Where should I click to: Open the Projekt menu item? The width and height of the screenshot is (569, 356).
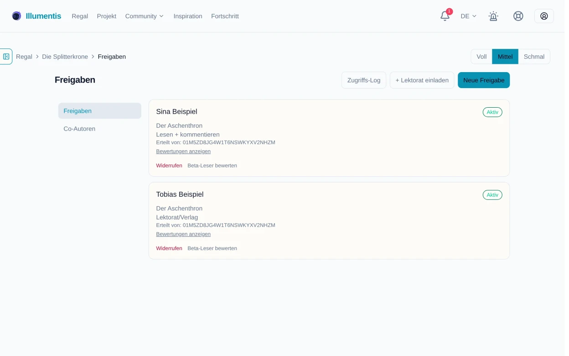107,16
